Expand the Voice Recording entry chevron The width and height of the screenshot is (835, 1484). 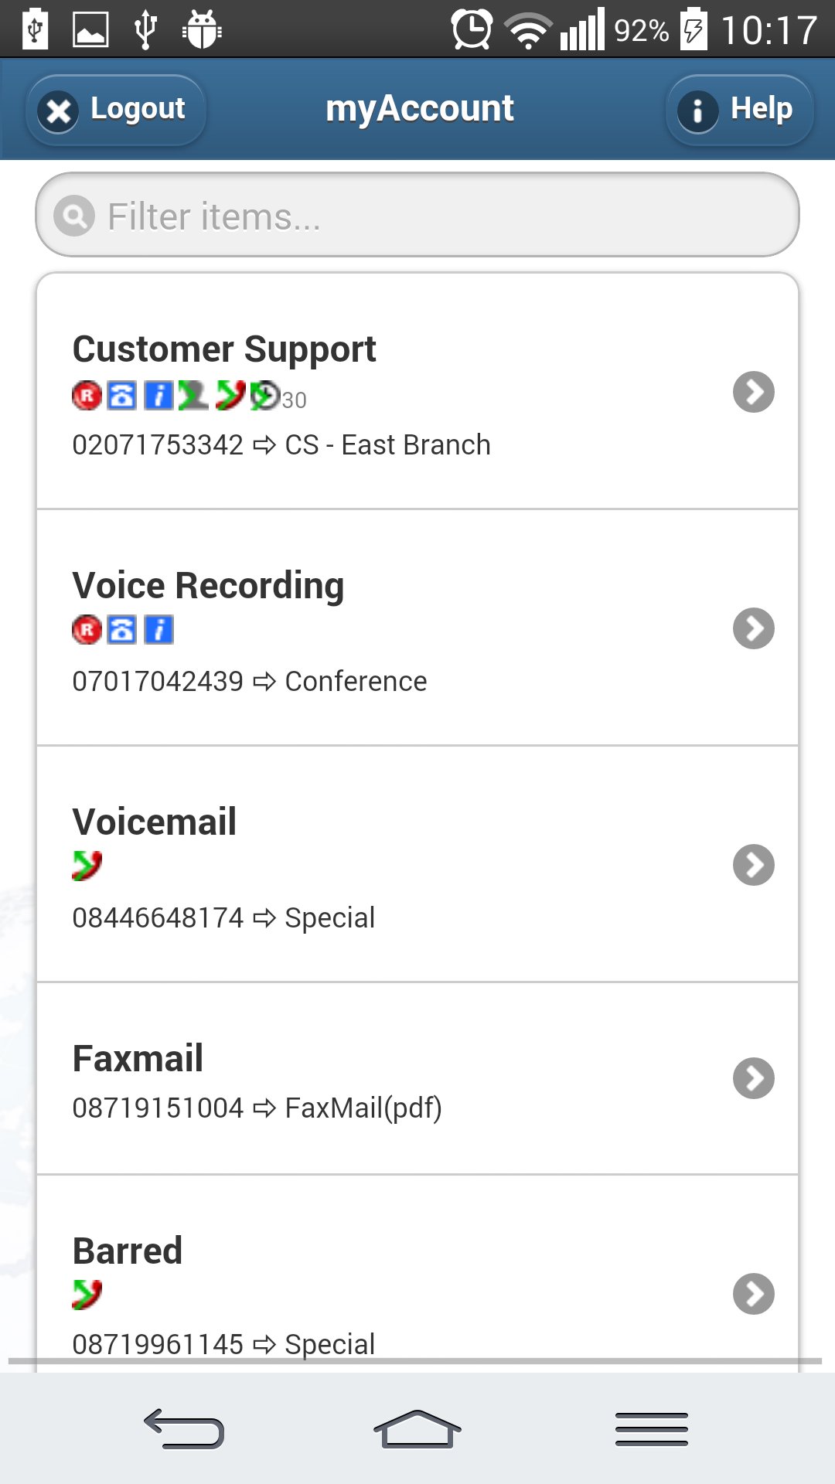pyautogui.click(x=754, y=628)
